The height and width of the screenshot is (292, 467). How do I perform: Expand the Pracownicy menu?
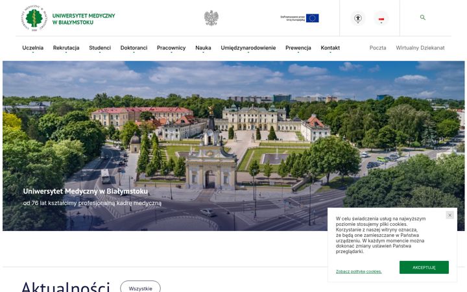pos(171,47)
